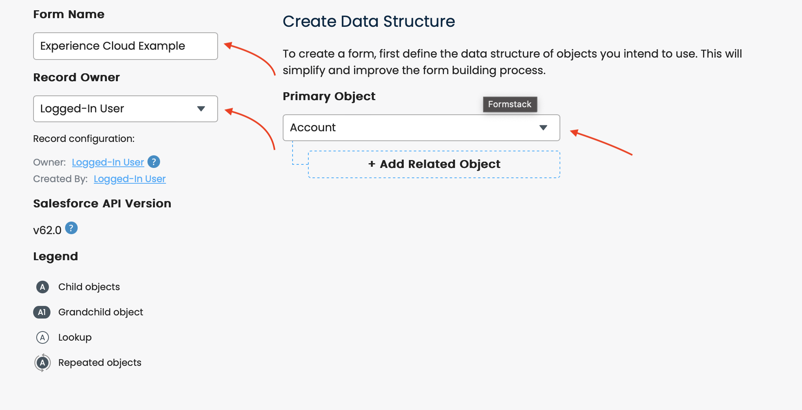
Task: Open the Record Owner dropdown
Action: (x=125, y=109)
